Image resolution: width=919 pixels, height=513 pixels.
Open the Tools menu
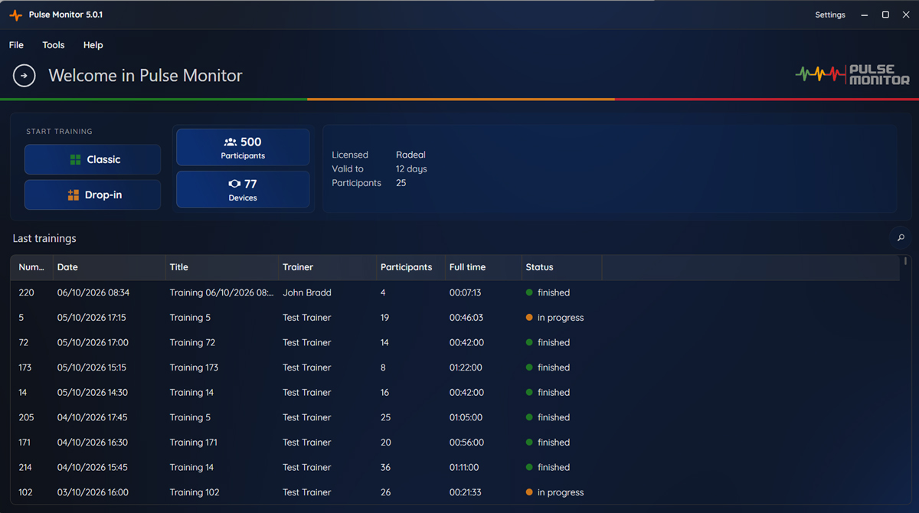pyautogui.click(x=54, y=45)
